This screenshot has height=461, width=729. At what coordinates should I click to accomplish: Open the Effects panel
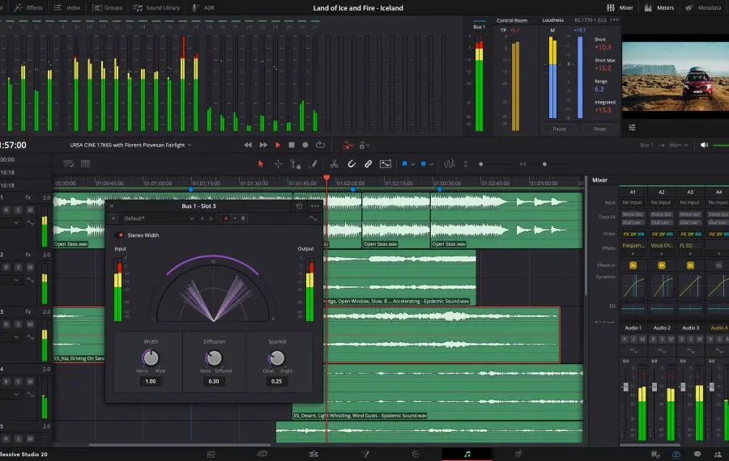click(x=28, y=7)
